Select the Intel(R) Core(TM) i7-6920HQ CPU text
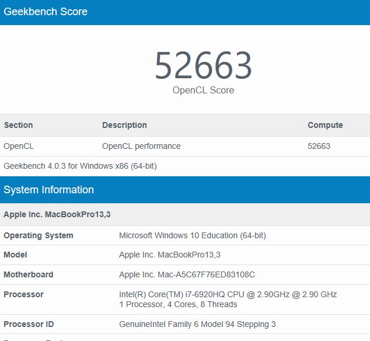Screen dimensions: 370x341 (228, 294)
